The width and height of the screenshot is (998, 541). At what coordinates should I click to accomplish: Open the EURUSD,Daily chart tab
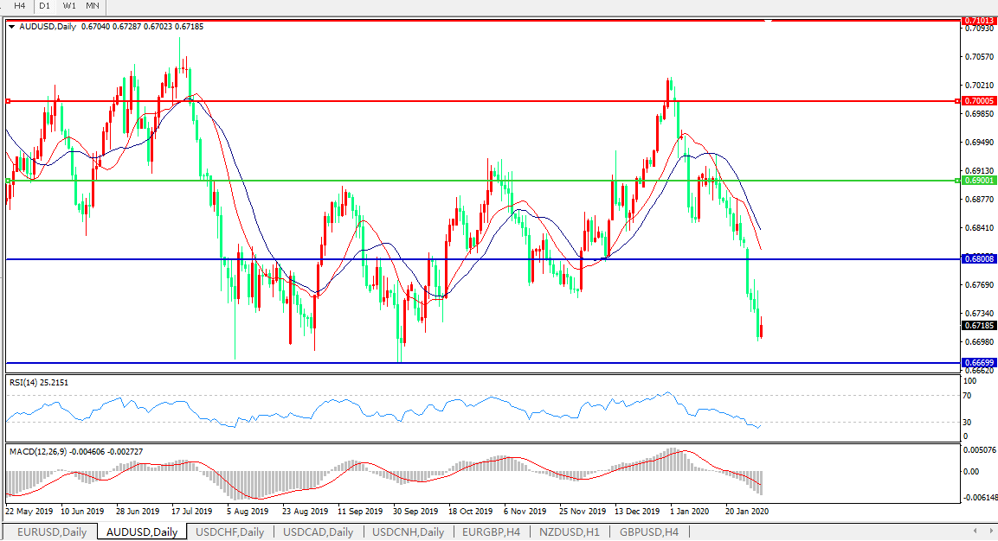click(52, 532)
